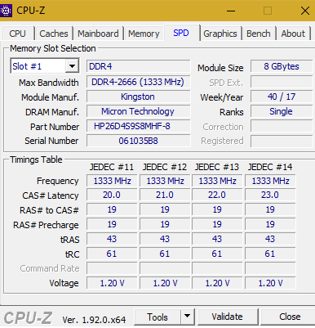Screen dimensions: 315x328
Task: Switch to the Graphics tab
Action: [x=220, y=34]
